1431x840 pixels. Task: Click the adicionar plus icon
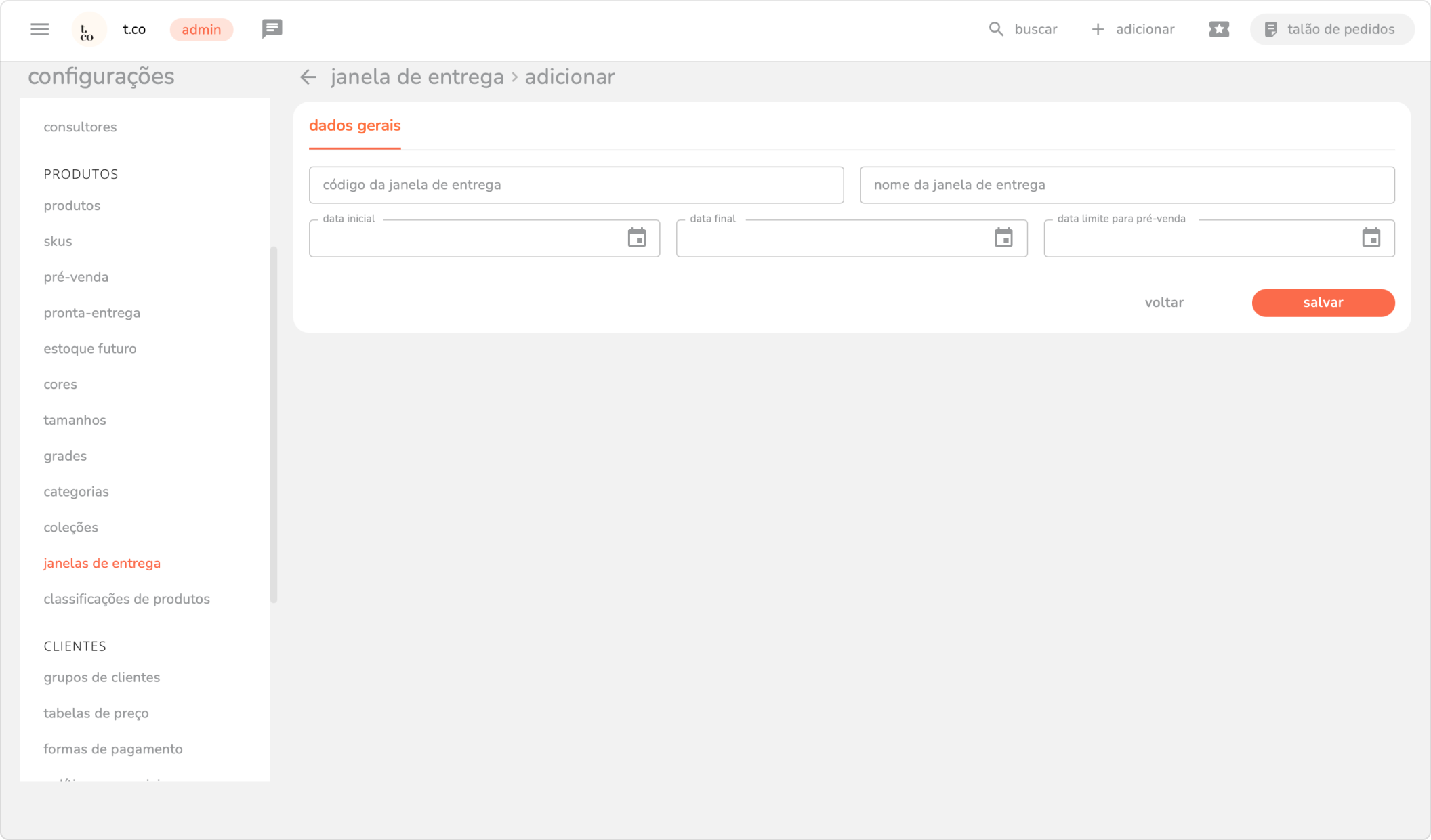coord(1098,29)
